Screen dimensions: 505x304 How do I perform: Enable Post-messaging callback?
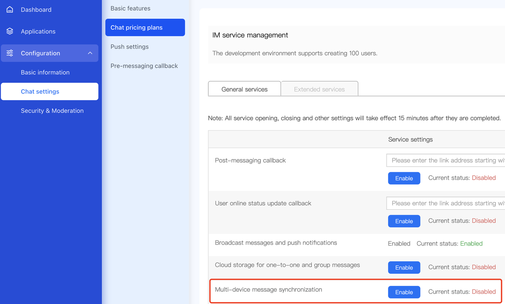coord(404,178)
